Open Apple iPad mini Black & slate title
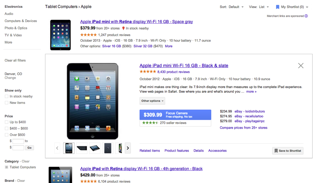Screen dimensions: 313x183 pos(184,66)
